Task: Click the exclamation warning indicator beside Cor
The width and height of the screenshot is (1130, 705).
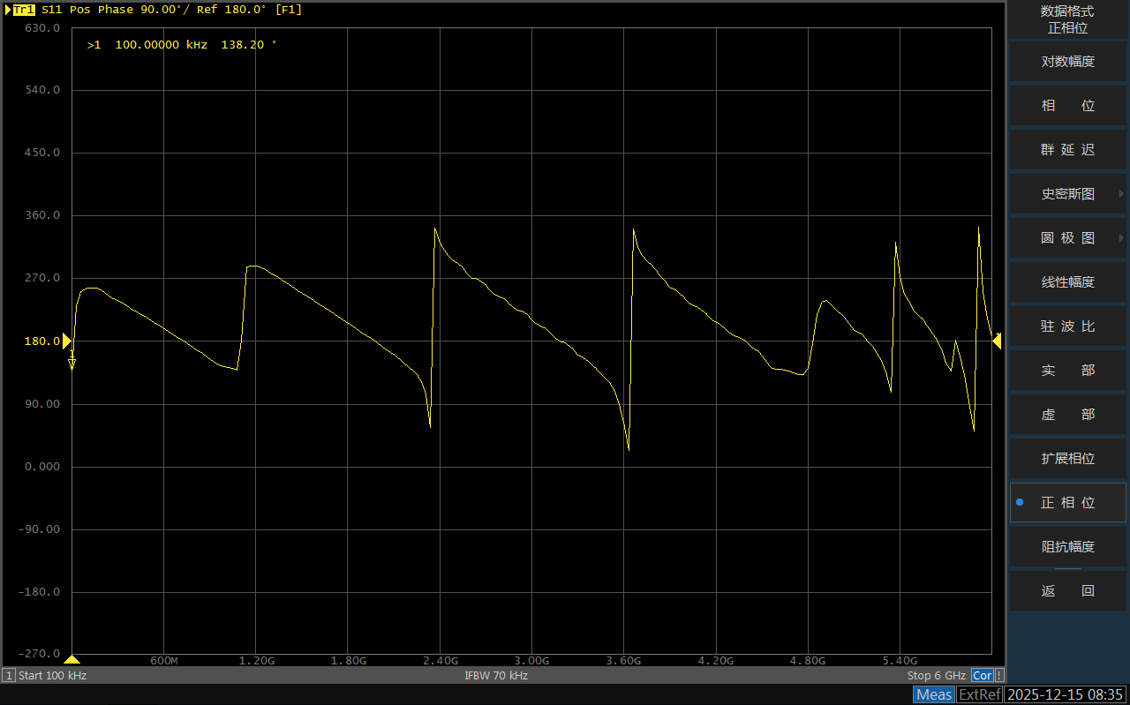Action: tap(998, 675)
